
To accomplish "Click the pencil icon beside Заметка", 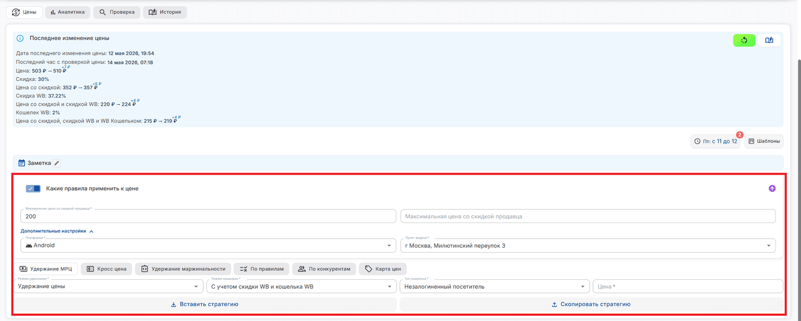I will pyautogui.click(x=57, y=163).
